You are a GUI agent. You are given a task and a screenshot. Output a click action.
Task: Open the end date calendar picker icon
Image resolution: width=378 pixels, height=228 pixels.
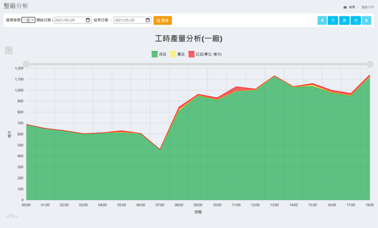click(148, 20)
